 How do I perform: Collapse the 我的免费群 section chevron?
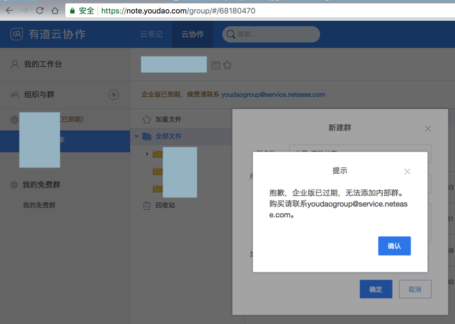click(14, 185)
